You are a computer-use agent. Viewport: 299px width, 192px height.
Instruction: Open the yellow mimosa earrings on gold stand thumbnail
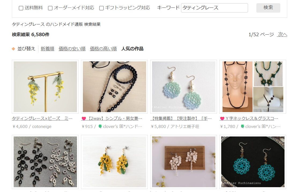point(45,87)
